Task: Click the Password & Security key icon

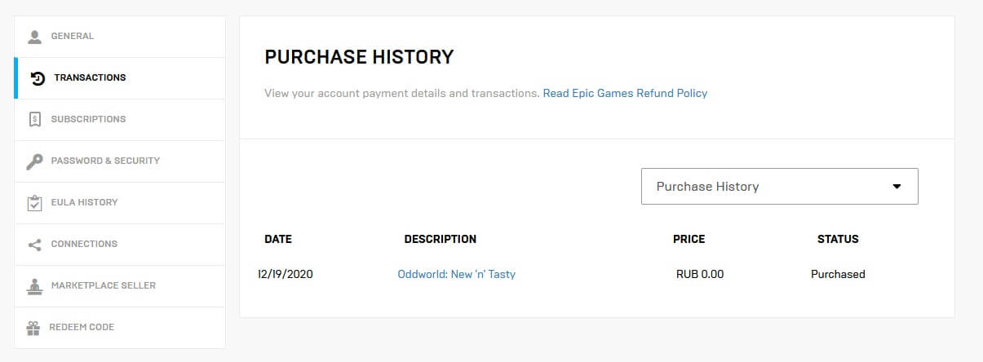Action: (x=34, y=161)
